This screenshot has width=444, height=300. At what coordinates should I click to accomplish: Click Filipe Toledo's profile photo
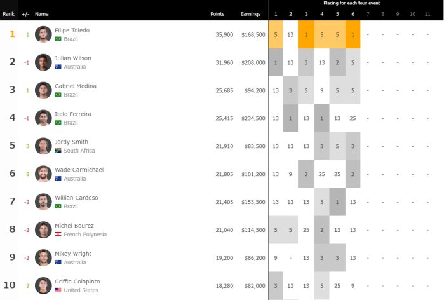pos(43,34)
